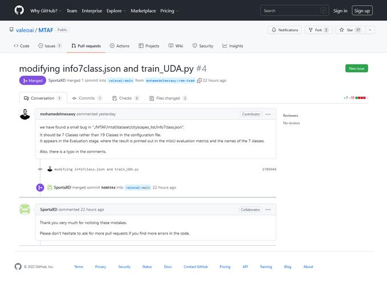The width and height of the screenshot is (387, 284).
Task: Open the repository Security tab
Action: [203, 46]
